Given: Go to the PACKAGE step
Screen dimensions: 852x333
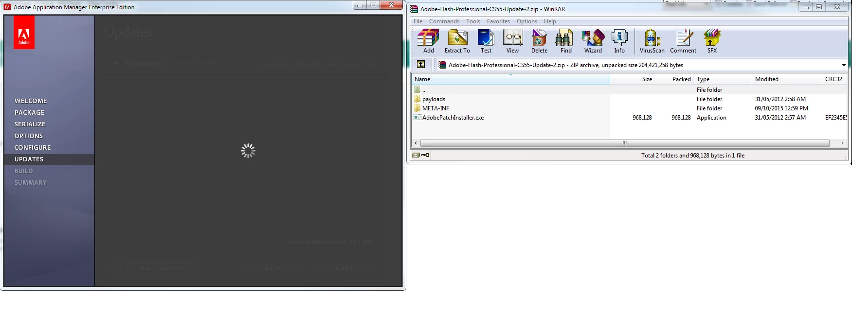Looking at the screenshot, I should click(x=29, y=112).
